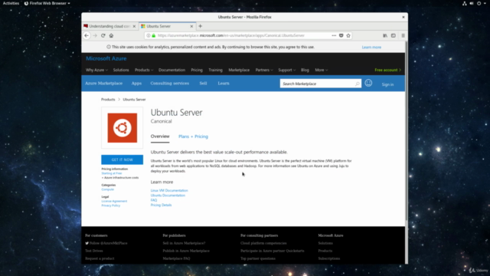Expand the Partners dropdown menu

click(x=264, y=70)
